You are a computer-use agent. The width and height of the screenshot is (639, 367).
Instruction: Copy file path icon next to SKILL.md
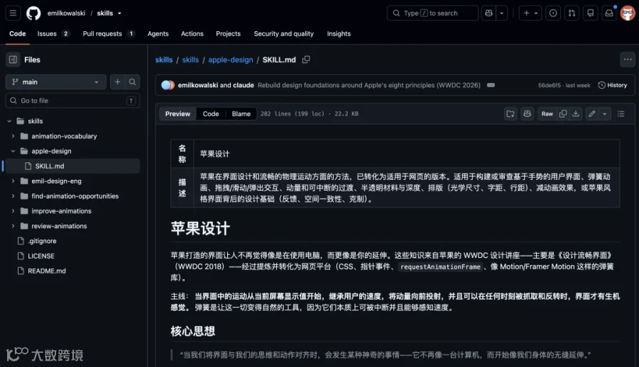click(x=306, y=60)
